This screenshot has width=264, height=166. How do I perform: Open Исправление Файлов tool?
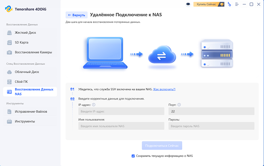[30, 112]
